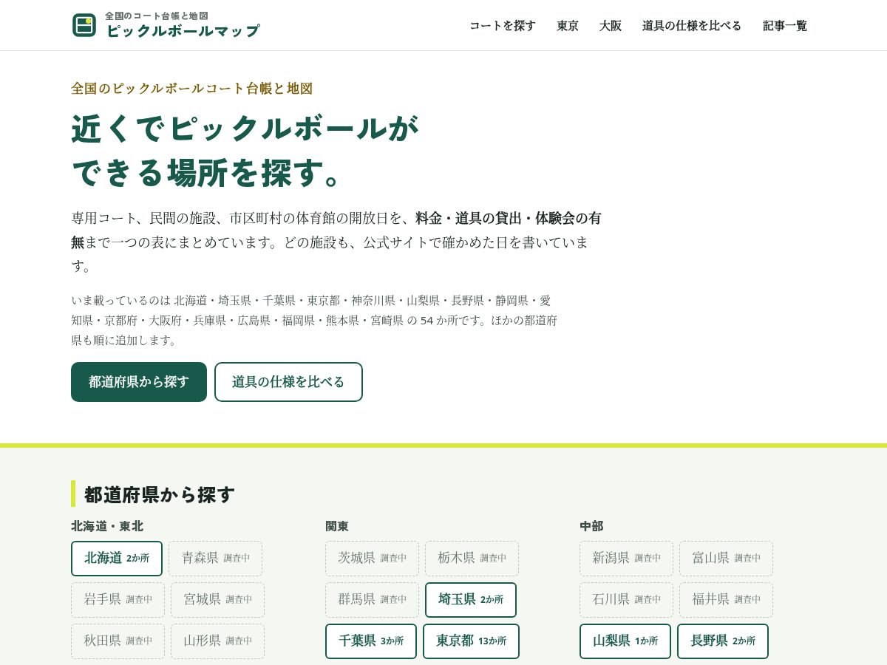887x665 pixels.
Task: Click the 秋田県 調査中 chip
Action: click(118, 641)
